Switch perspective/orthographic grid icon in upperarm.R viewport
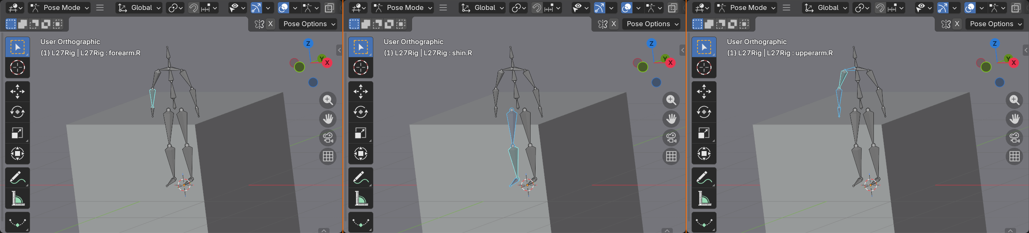 point(1014,156)
